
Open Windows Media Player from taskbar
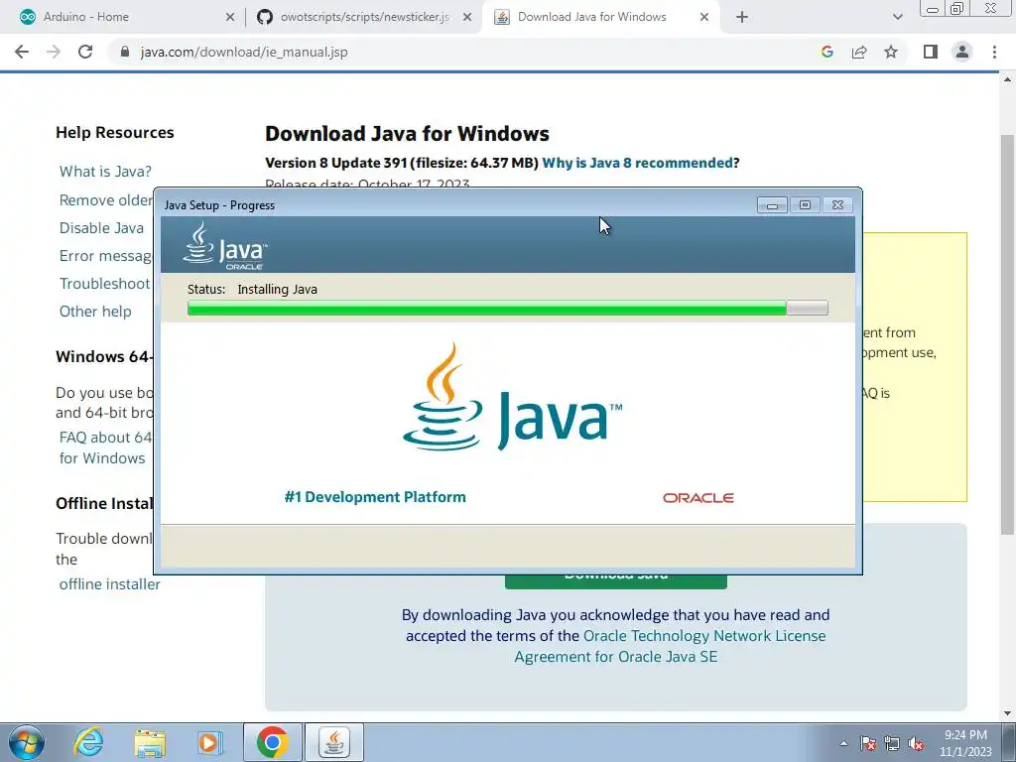(x=209, y=742)
